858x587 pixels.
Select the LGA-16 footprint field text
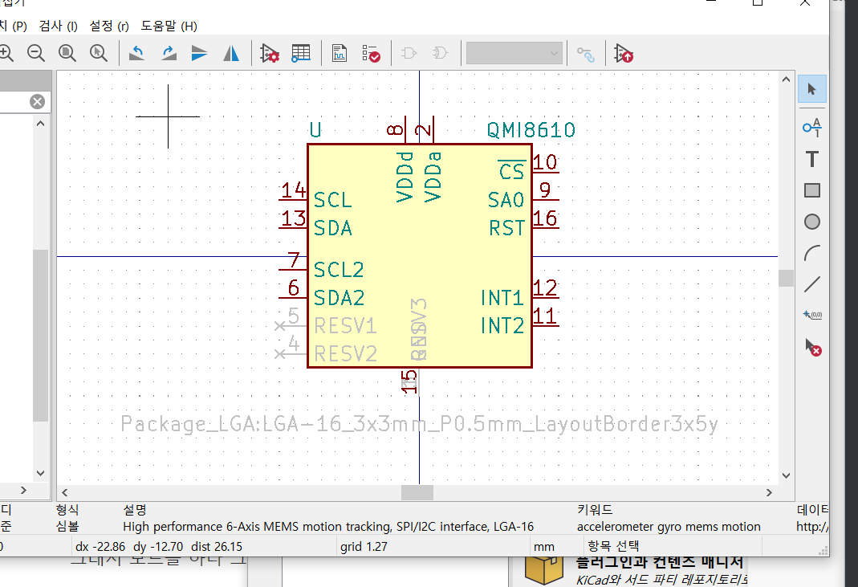419,424
